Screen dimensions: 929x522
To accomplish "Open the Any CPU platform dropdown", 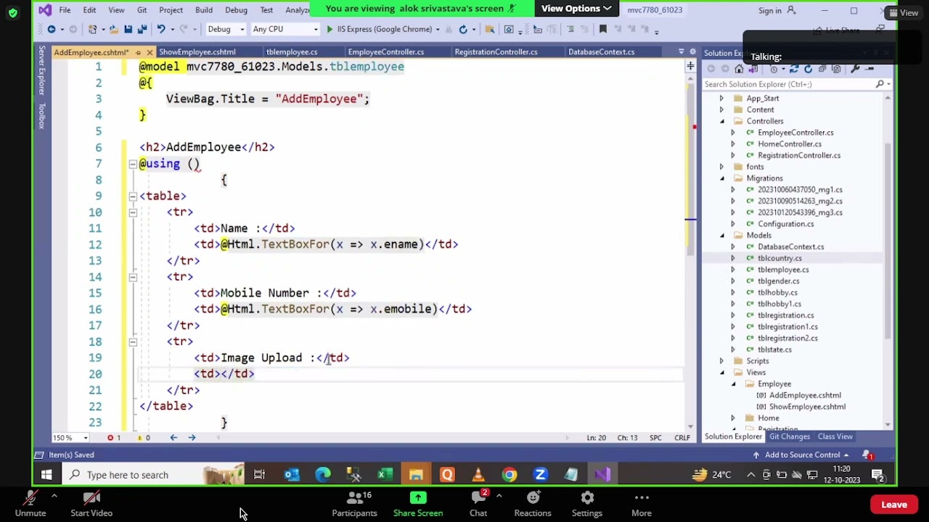I will coord(285,29).
